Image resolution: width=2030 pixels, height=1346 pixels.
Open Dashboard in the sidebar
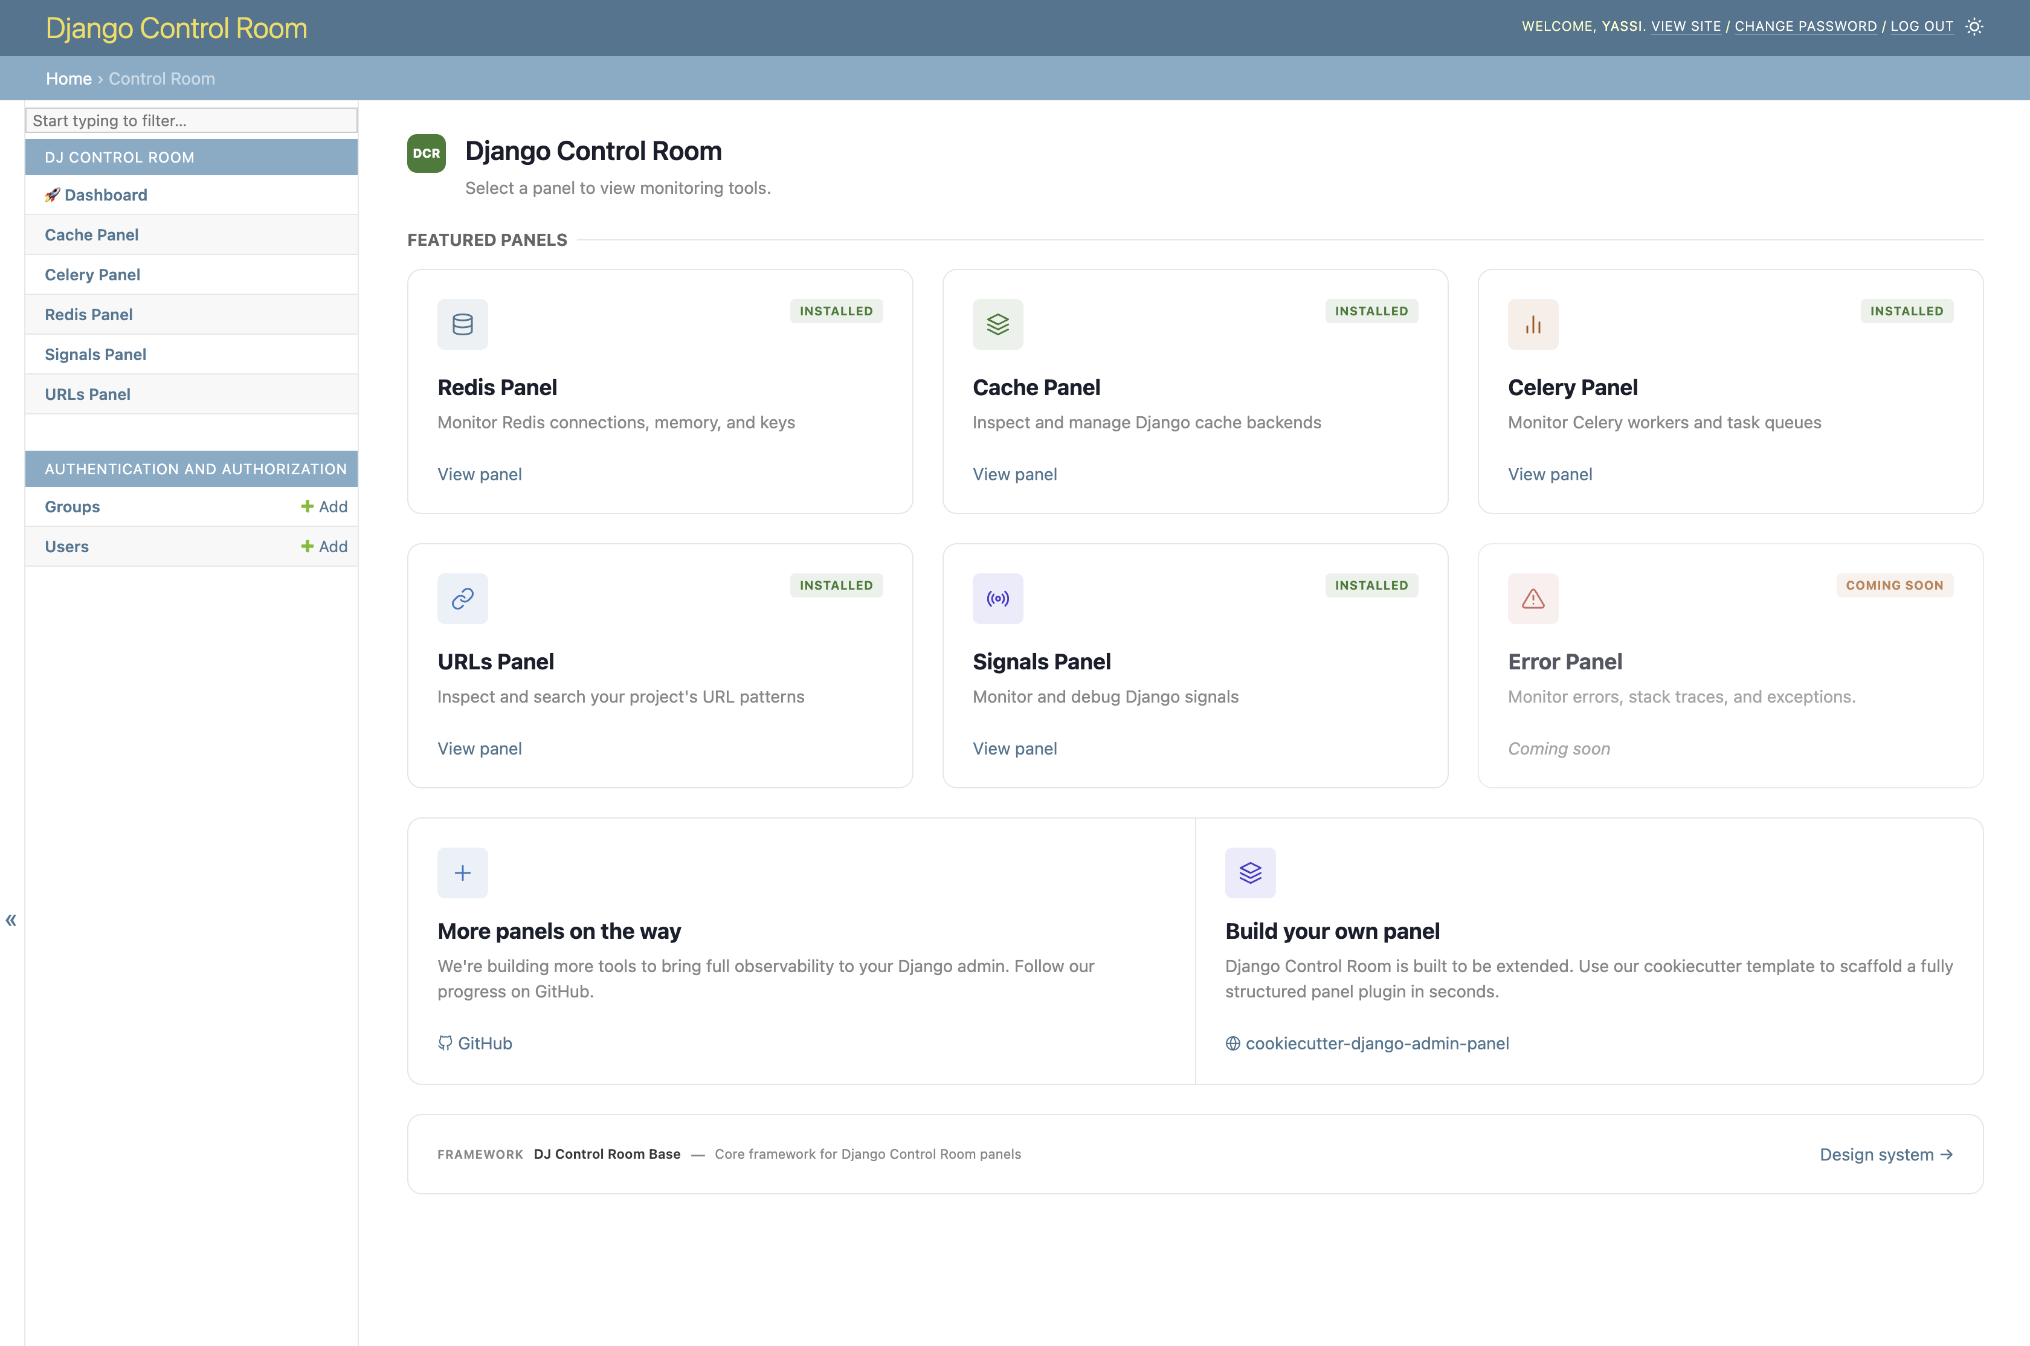[x=106, y=195]
